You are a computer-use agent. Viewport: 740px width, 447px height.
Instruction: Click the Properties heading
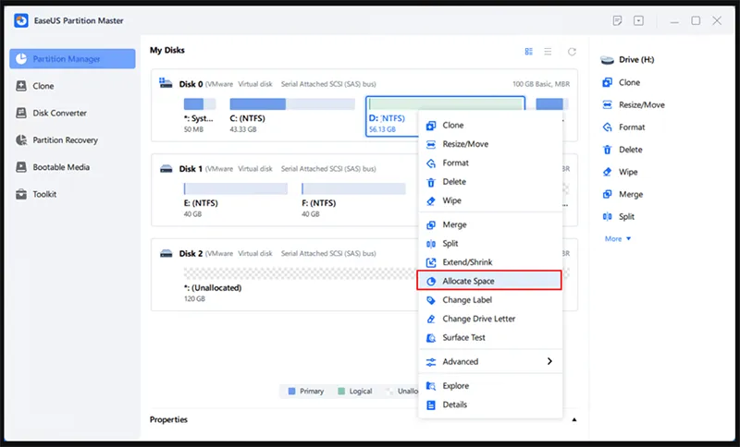[168, 419]
